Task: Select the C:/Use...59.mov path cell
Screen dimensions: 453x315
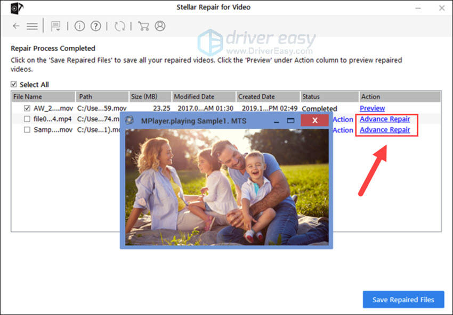Action: point(102,109)
